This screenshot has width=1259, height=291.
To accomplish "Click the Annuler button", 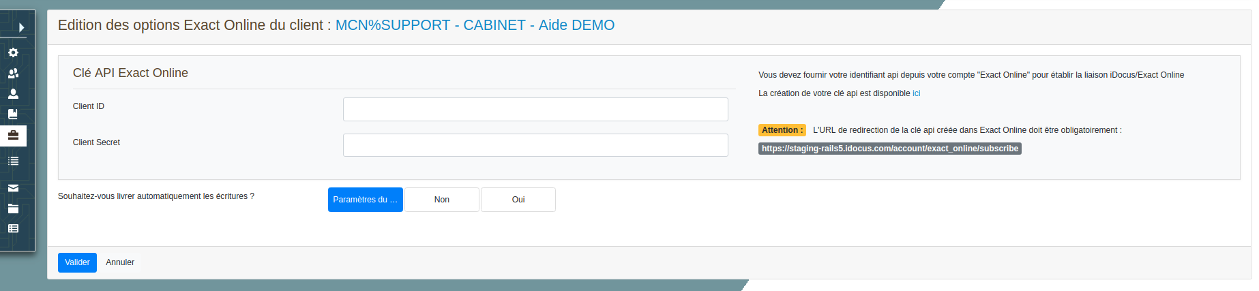I will tap(120, 262).
